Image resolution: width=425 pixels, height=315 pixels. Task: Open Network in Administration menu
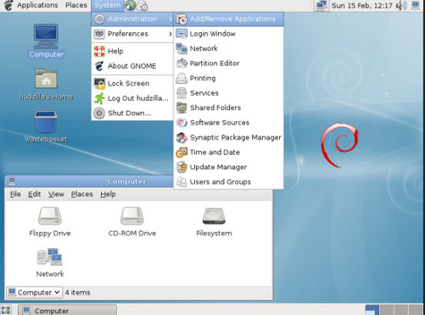tap(229, 48)
